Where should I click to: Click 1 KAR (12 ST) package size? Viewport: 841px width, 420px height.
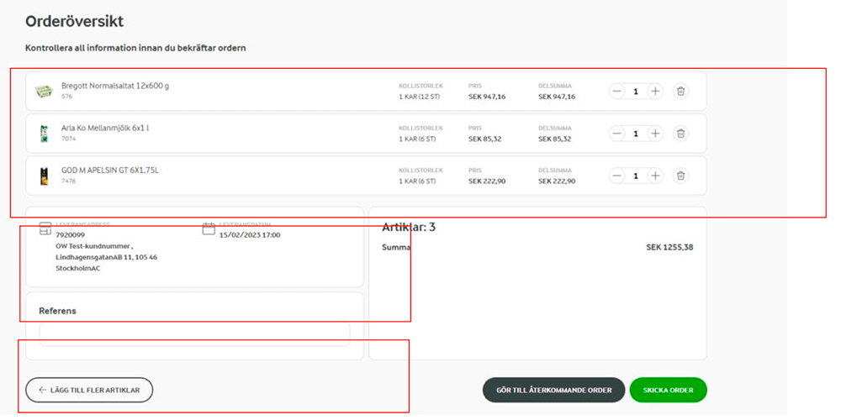(x=420, y=97)
